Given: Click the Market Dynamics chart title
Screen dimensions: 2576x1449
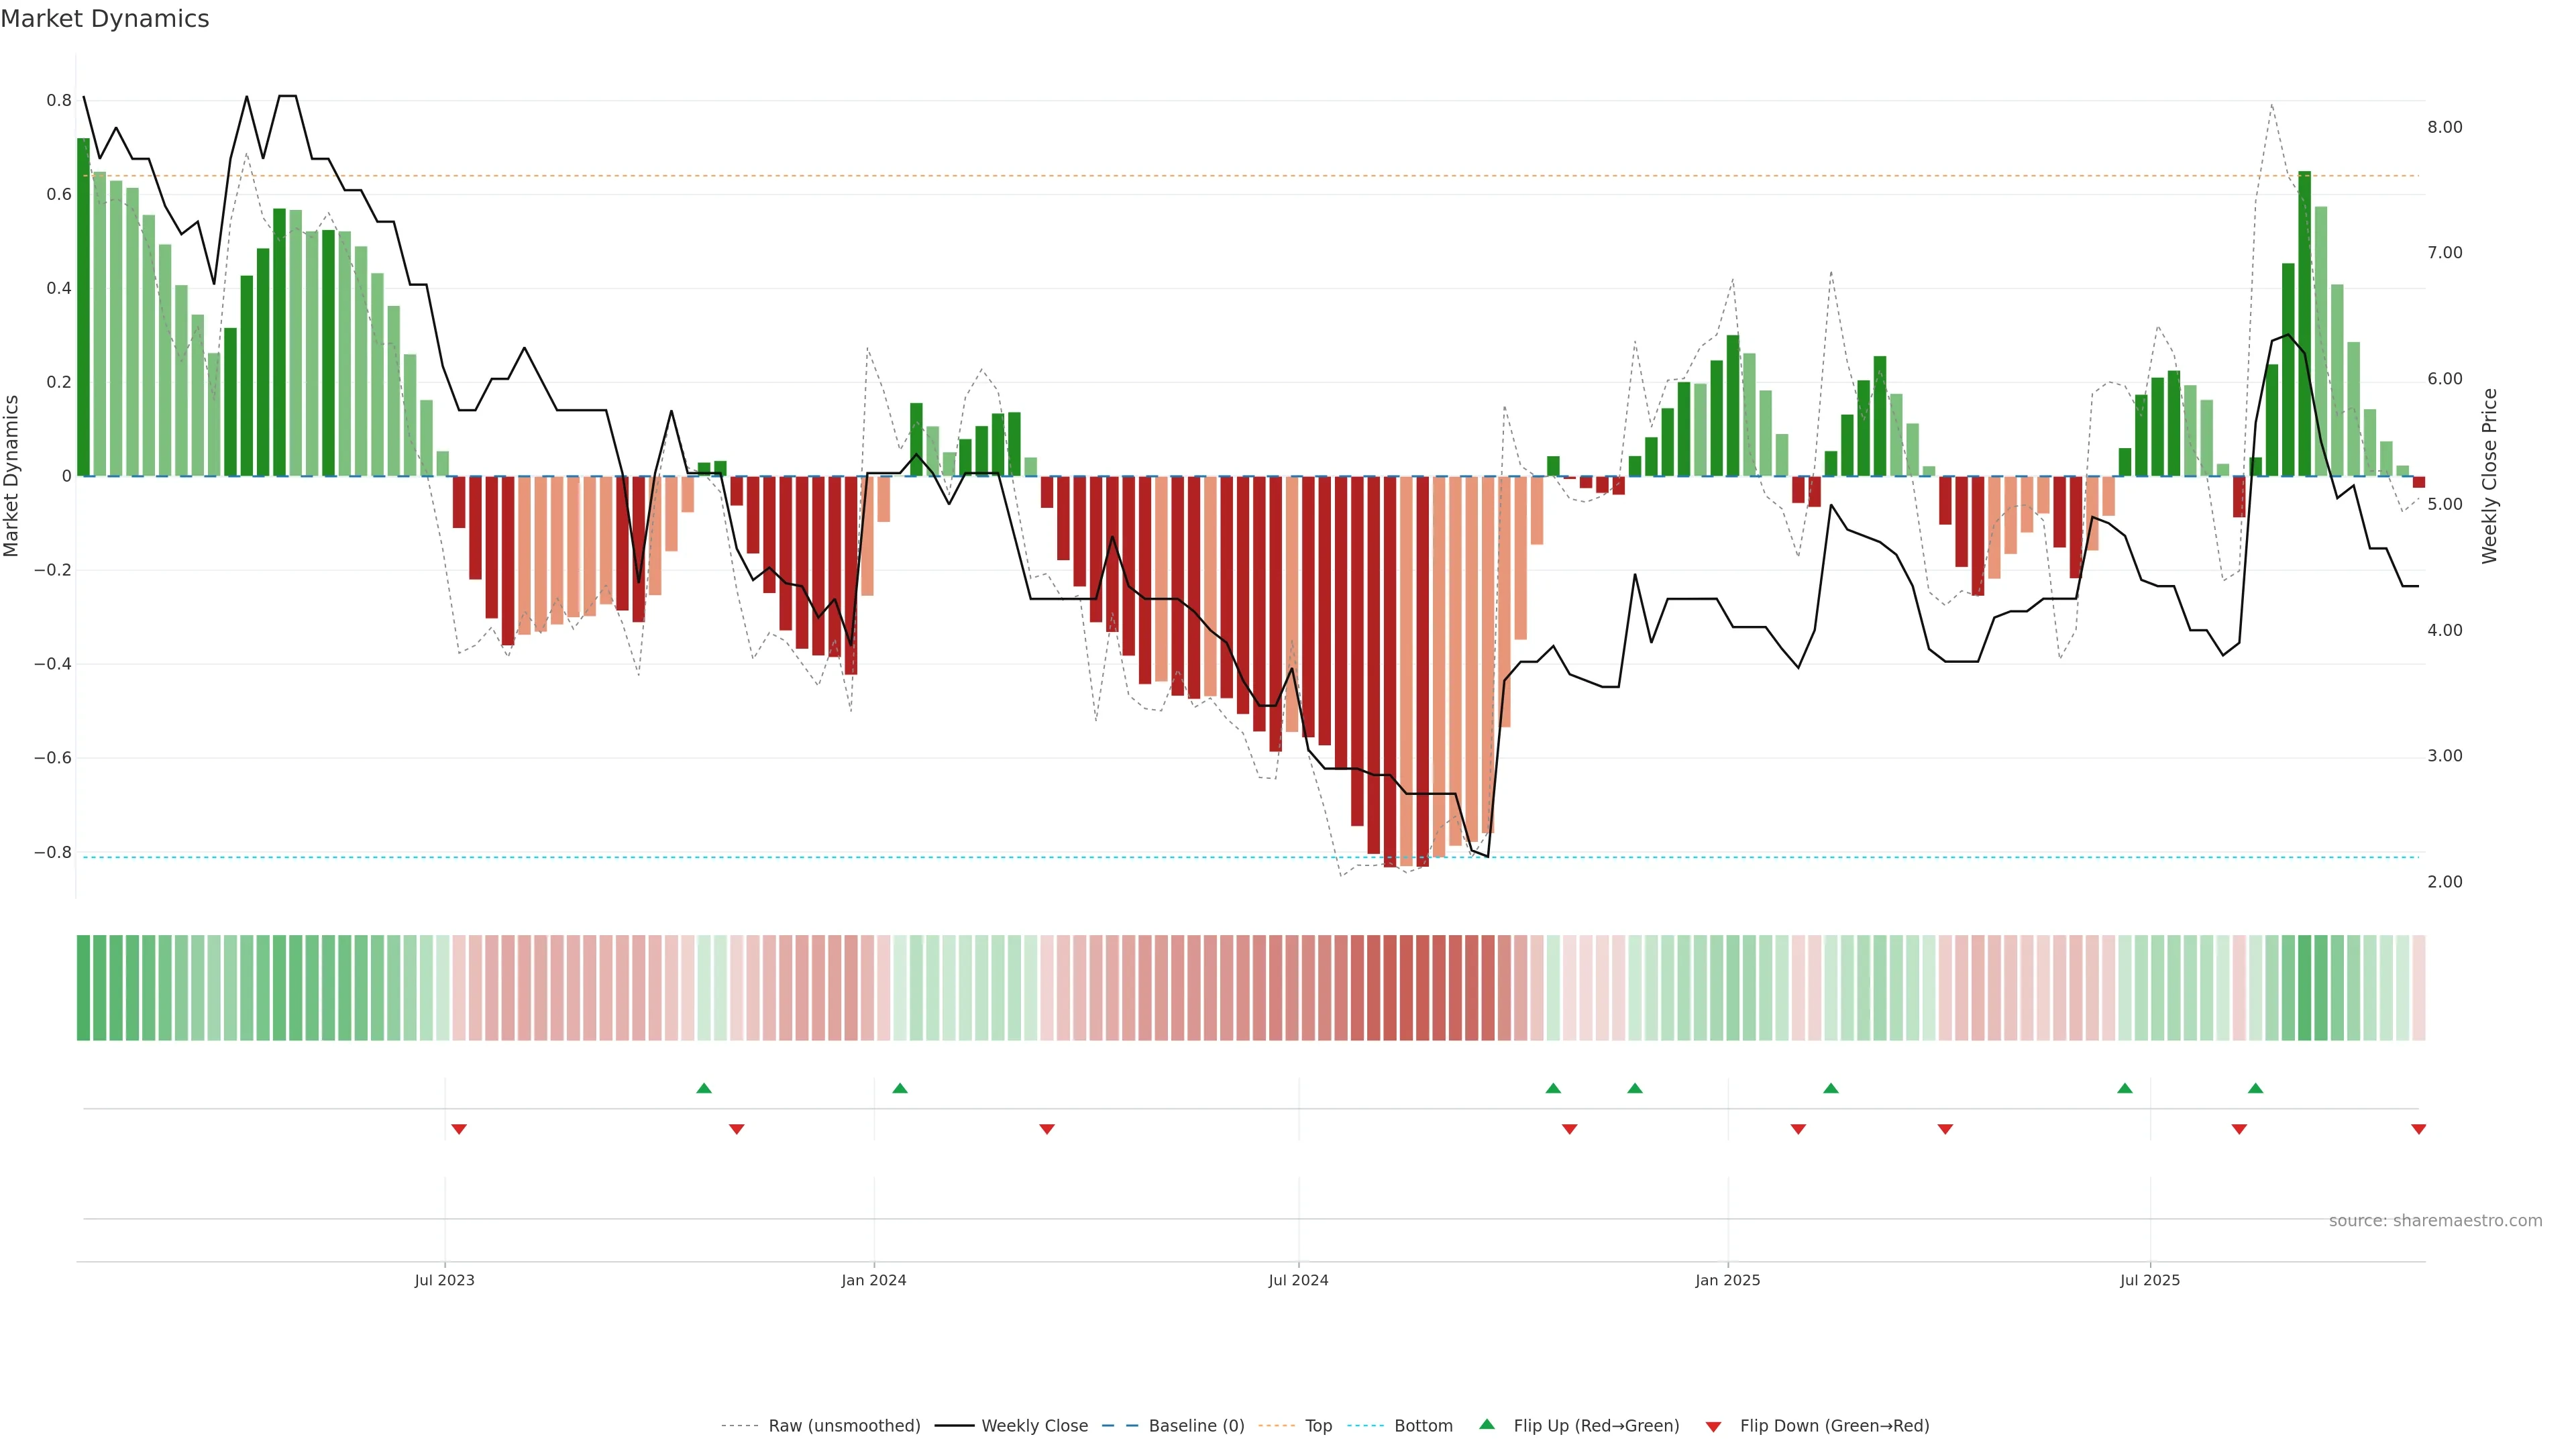Looking at the screenshot, I should [105, 19].
